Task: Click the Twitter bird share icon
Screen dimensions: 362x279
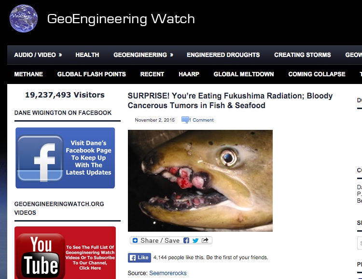Action: [x=195, y=240]
